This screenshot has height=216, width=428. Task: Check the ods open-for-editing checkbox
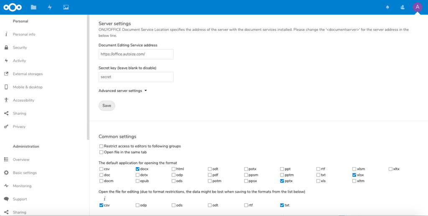point(173,206)
